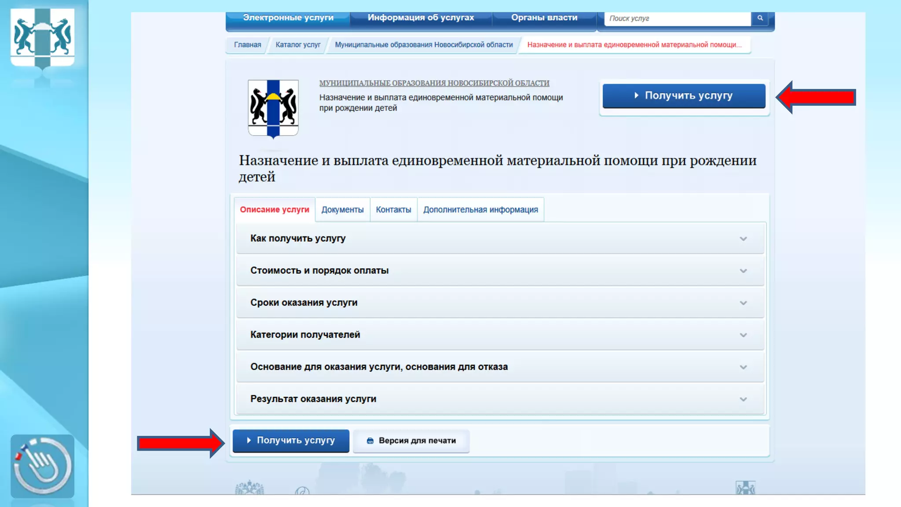Image resolution: width=901 pixels, height=507 pixels.
Task: Click the Сроки оказания услуги heading text
Action: [x=304, y=302]
